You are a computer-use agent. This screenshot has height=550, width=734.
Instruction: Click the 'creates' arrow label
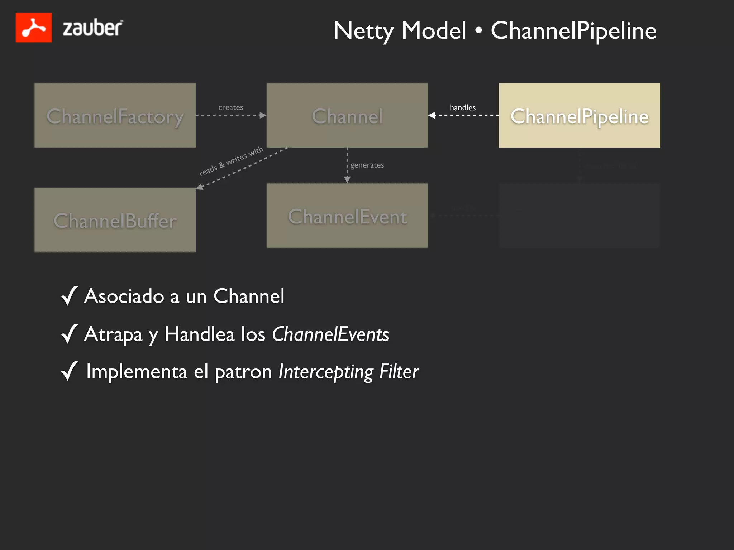[x=231, y=107]
